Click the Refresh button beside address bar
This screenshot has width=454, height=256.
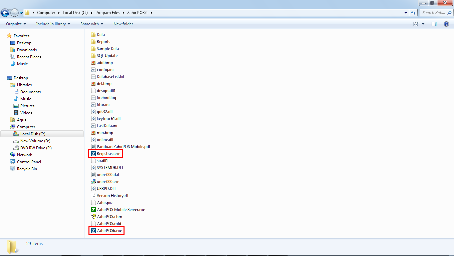coord(413,13)
